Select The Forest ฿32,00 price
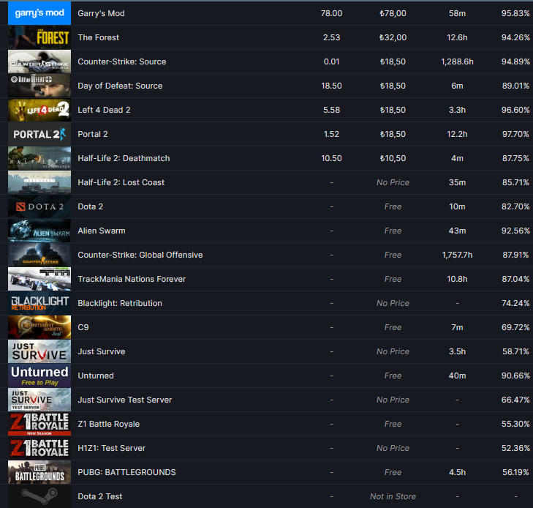The width and height of the screenshot is (533, 508). [393, 37]
